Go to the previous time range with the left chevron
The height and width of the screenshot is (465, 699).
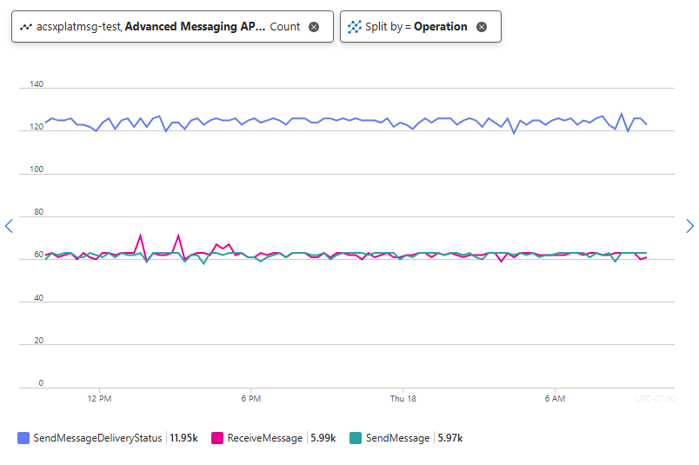pos(9,226)
